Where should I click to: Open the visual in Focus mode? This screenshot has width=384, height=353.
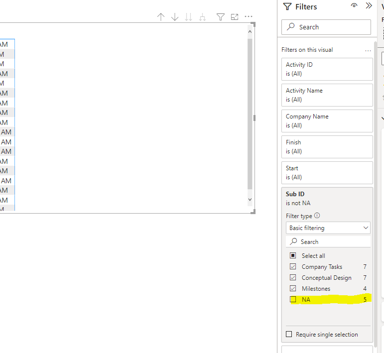click(x=235, y=17)
